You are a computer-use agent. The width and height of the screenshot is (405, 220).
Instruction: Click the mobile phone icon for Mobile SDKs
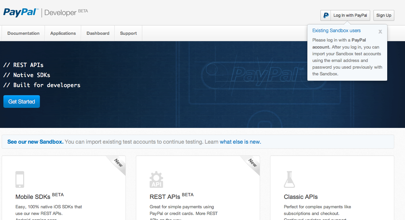click(x=20, y=179)
